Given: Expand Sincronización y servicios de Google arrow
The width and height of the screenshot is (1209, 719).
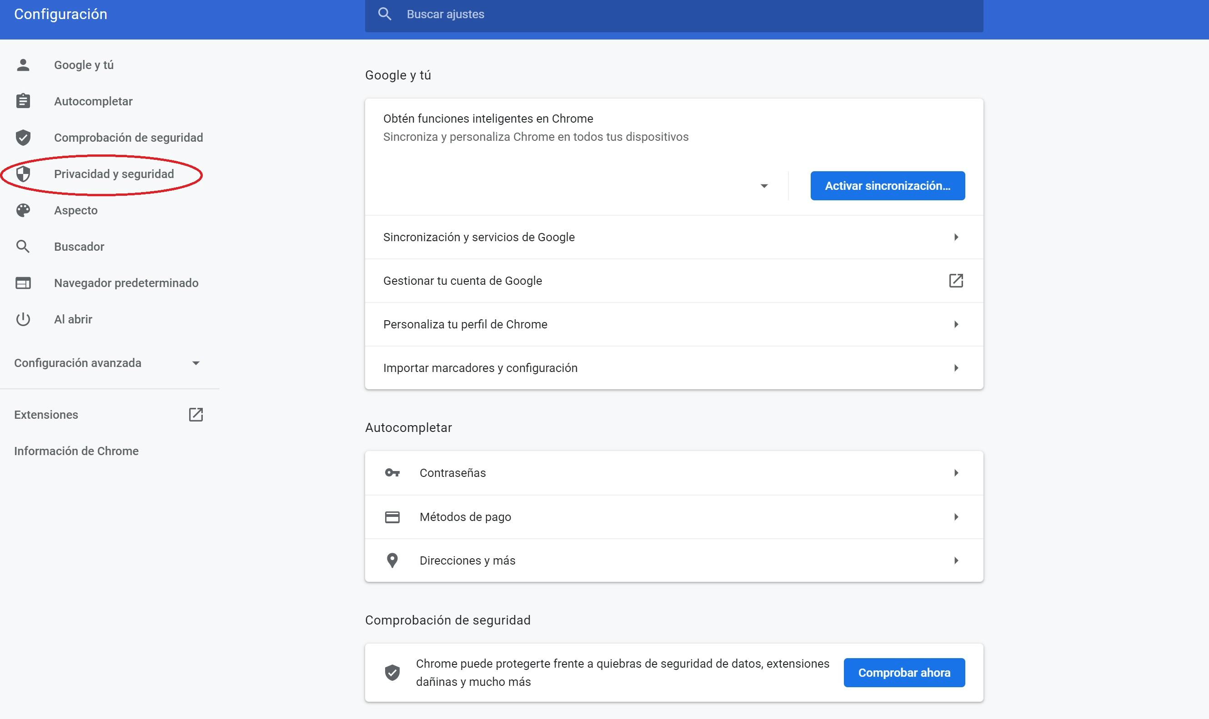Looking at the screenshot, I should [956, 237].
